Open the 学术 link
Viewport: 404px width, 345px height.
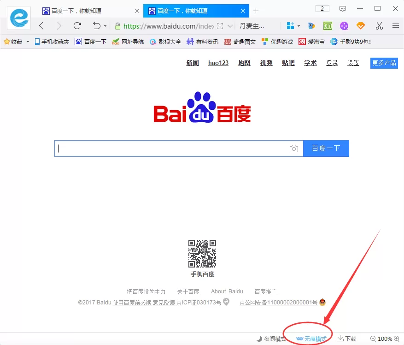(x=310, y=63)
